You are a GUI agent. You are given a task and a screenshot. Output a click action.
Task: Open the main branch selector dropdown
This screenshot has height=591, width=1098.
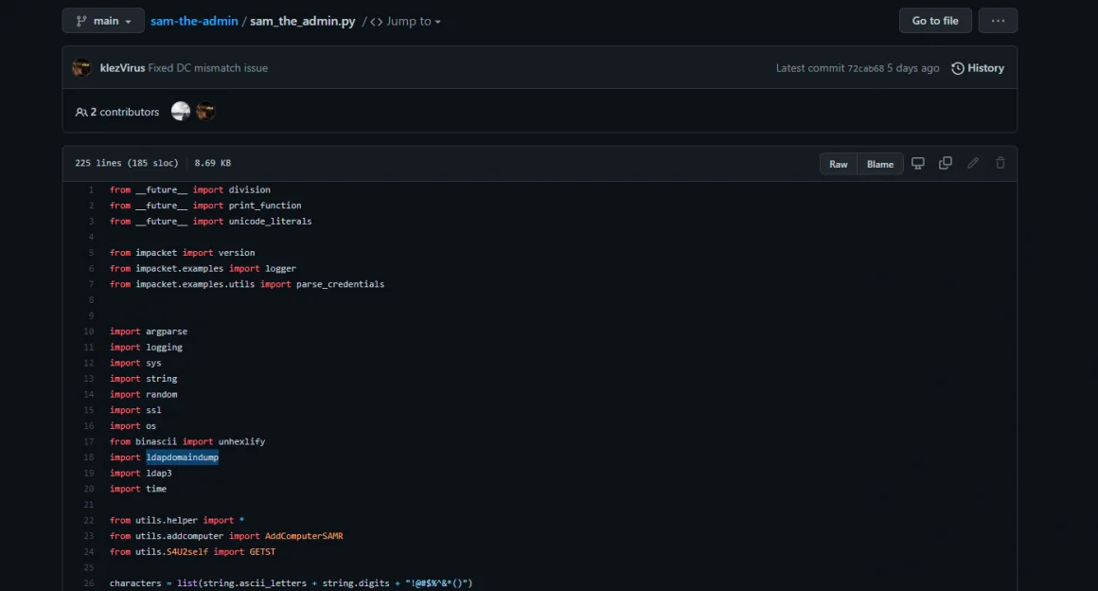click(103, 21)
